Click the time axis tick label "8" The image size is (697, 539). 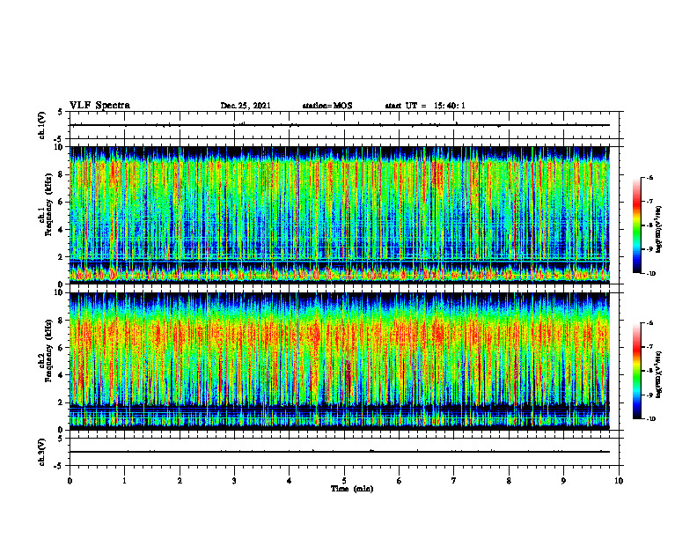point(509,481)
